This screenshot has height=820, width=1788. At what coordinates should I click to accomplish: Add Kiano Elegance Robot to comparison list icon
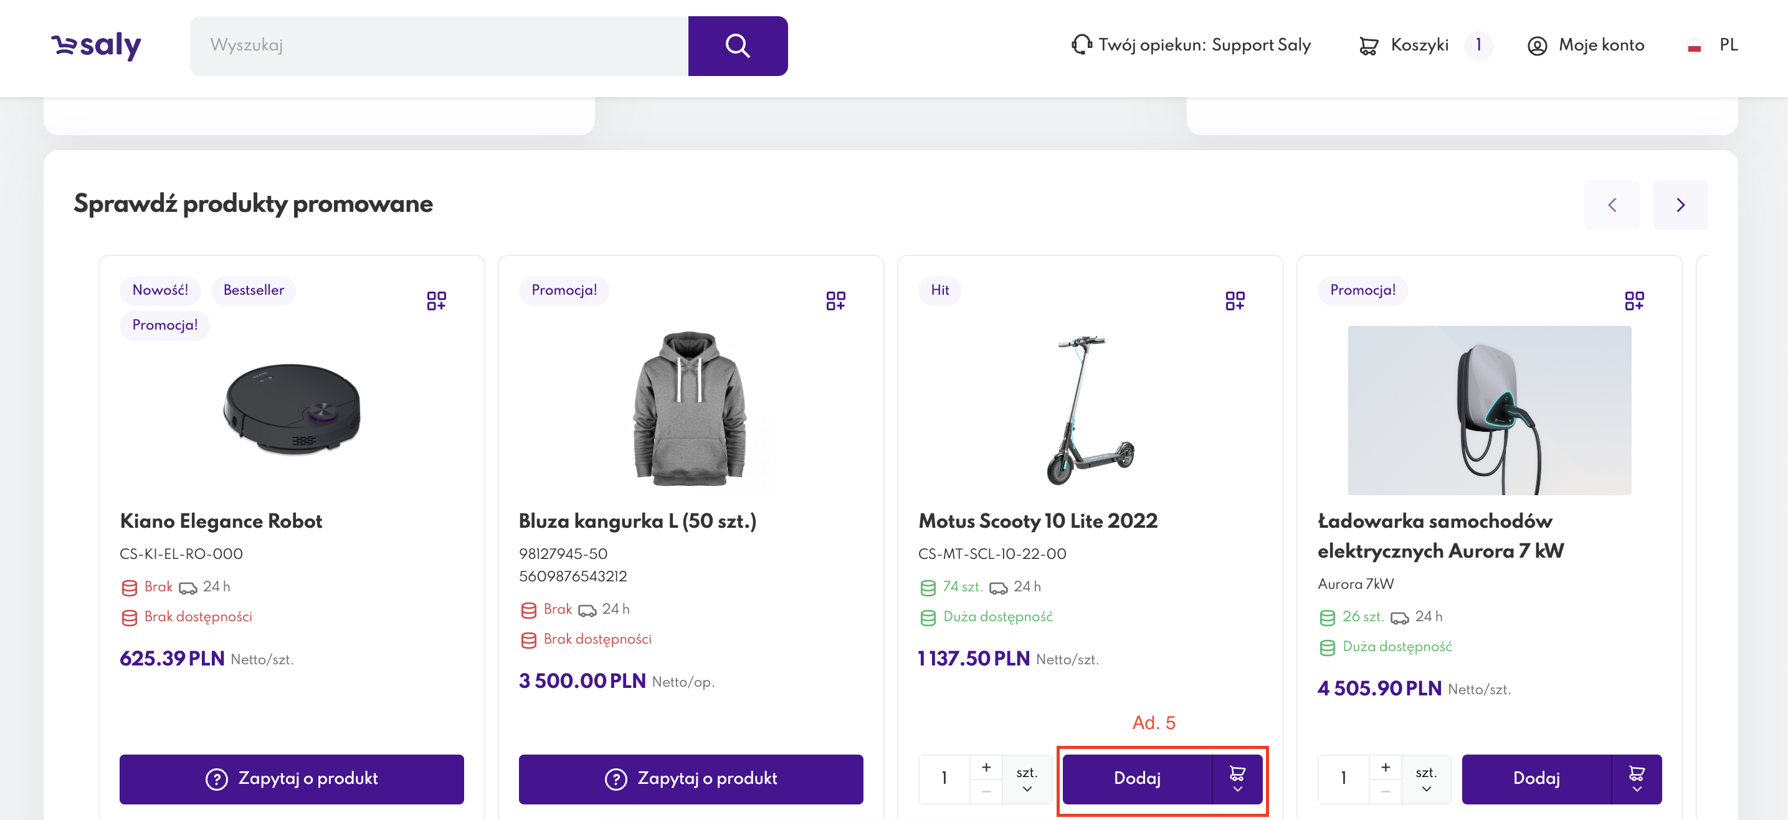436,300
